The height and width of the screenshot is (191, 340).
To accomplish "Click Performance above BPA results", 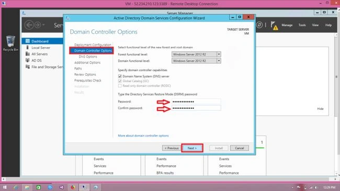I will 166,166.
